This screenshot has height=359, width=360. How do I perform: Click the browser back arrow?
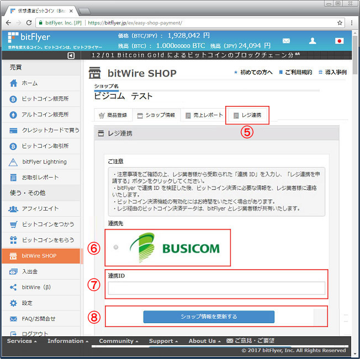(8, 23)
